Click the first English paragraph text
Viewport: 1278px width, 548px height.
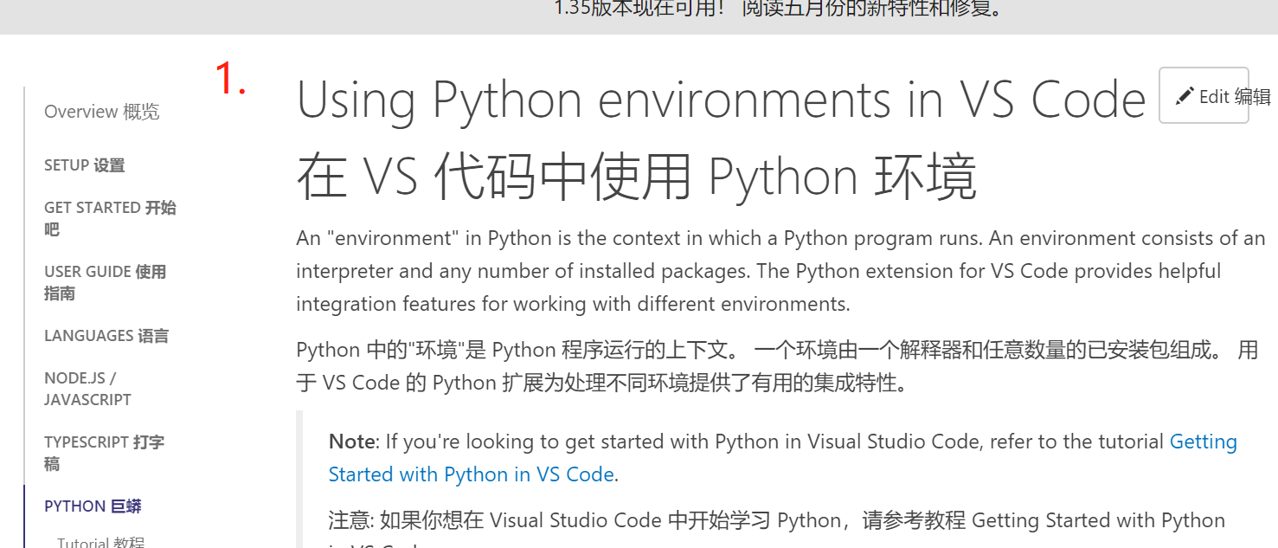click(x=761, y=270)
